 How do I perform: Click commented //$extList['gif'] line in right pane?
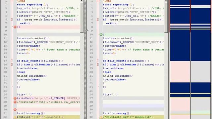[128, 117]
